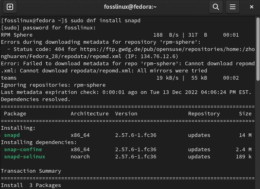The image size is (260, 189).
Task: Click the 'Installing dependencies:' label
Action: pos(39,142)
